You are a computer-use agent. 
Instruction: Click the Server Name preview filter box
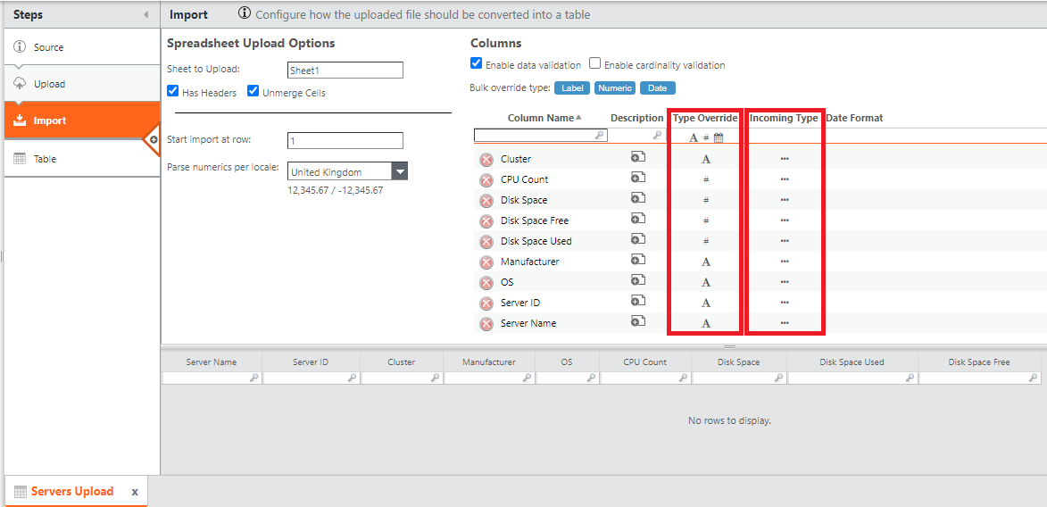tap(211, 378)
